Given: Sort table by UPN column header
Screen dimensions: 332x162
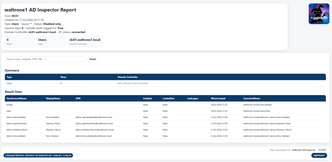Looking at the screenshot, I should (x=78, y=98).
